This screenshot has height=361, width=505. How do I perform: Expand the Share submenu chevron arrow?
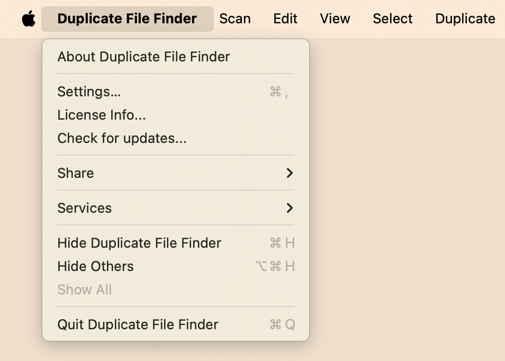click(x=289, y=173)
